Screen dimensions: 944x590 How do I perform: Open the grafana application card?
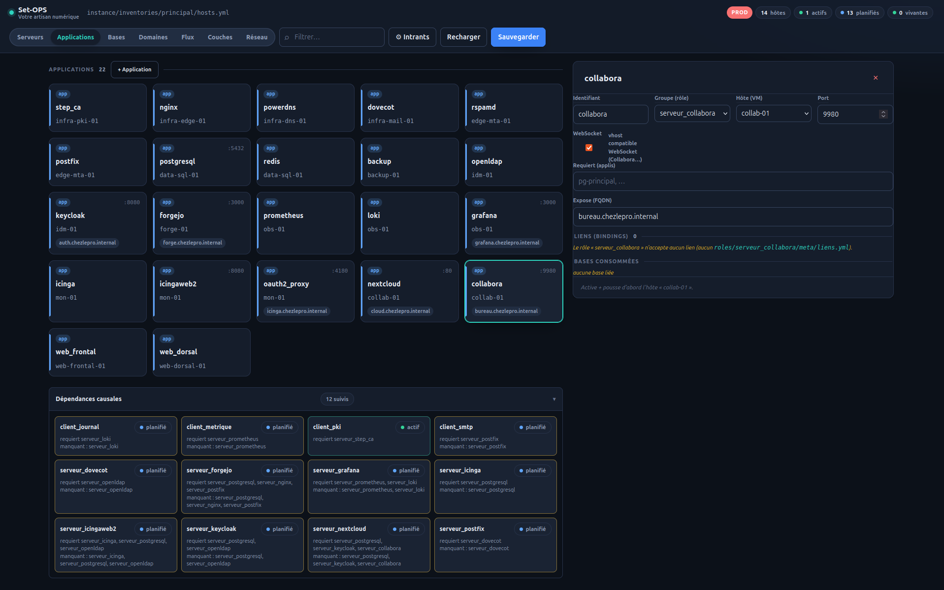click(x=514, y=223)
